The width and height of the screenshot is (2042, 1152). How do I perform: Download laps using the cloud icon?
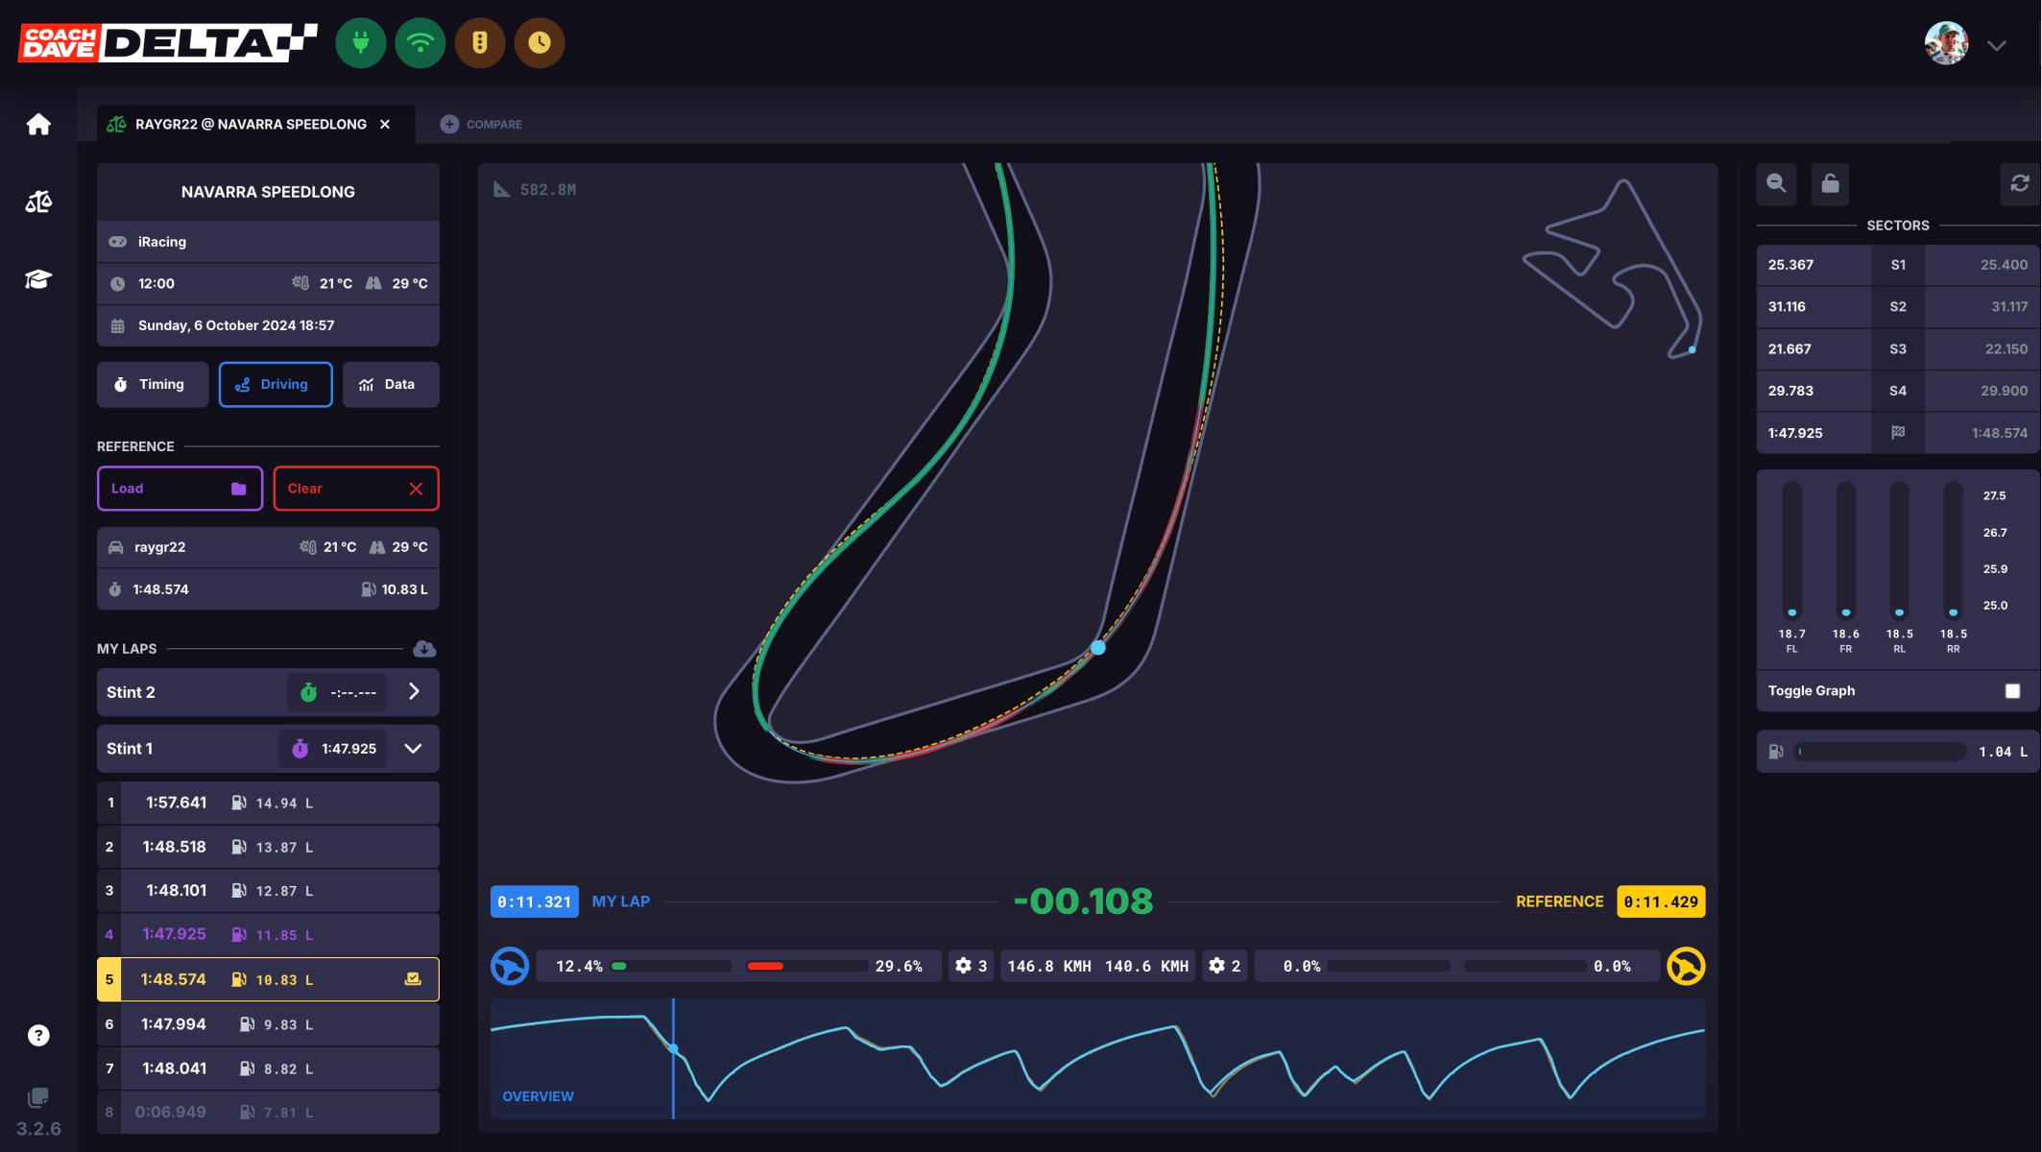pos(423,649)
